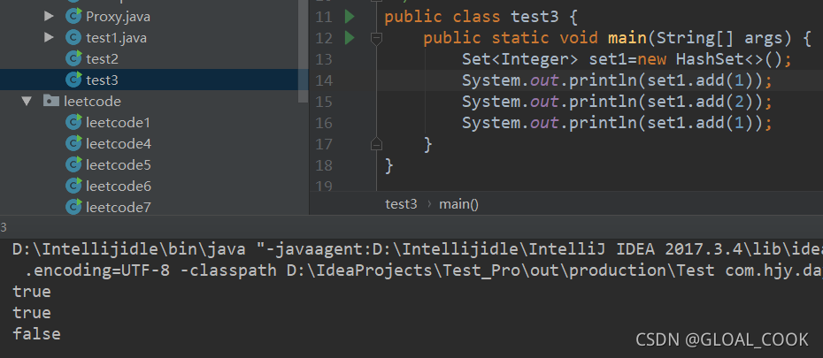The width and height of the screenshot is (823, 358).
Task: Click the leetcode folder icon
Action: click(51, 101)
